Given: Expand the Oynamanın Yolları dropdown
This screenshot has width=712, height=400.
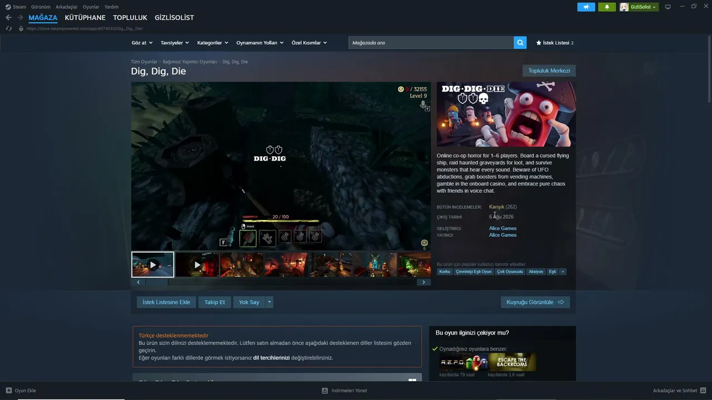Looking at the screenshot, I should pos(260,43).
